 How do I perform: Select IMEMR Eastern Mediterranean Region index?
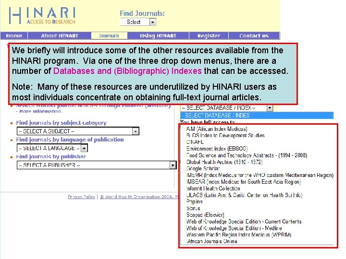259,176
